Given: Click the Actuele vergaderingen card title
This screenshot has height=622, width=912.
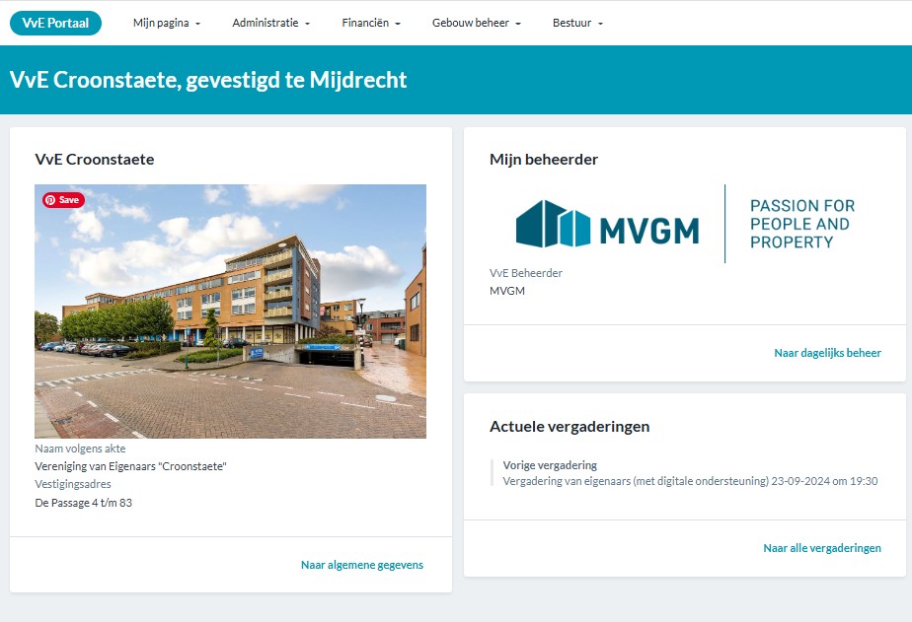Looking at the screenshot, I should tap(570, 426).
